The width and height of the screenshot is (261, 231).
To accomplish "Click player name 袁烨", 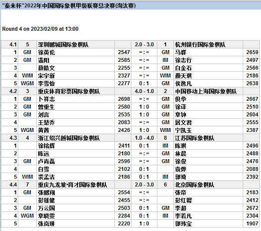I will point(180,169).
